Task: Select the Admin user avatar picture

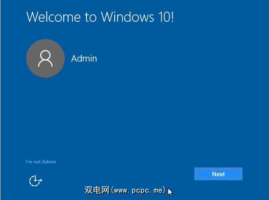Action: tap(45, 58)
